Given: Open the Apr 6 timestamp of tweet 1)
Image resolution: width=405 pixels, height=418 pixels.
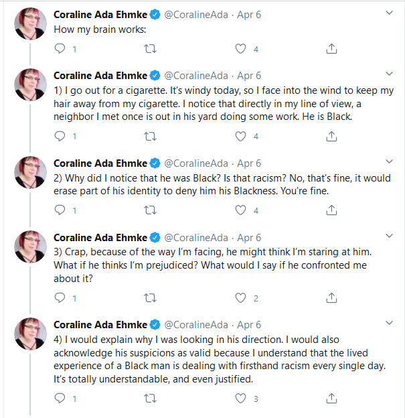Looking at the screenshot, I should (x=249, y=76).
